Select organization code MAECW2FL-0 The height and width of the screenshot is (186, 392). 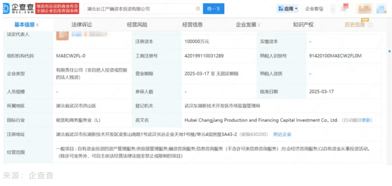[x=71, y=56]
